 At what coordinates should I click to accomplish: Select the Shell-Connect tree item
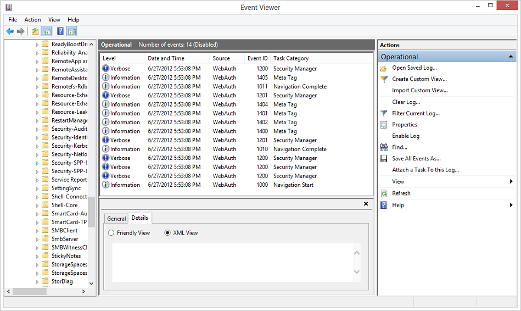click(69, 197)
